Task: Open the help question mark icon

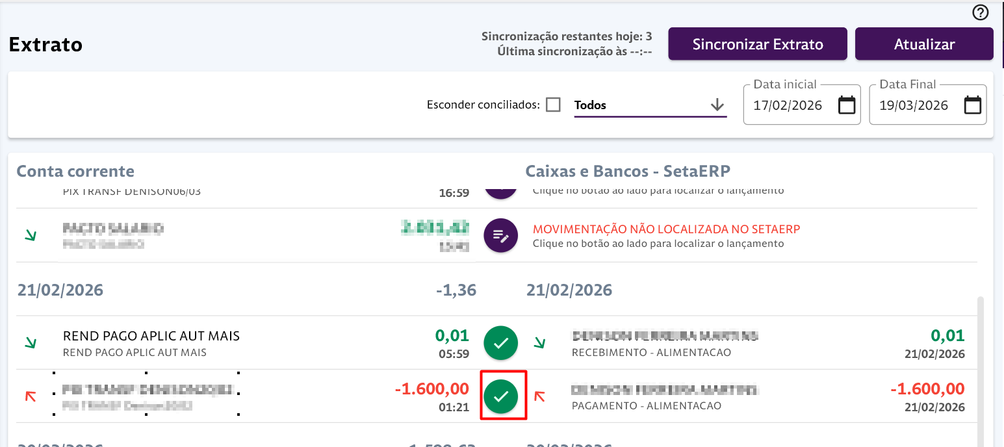Action: 981,12
